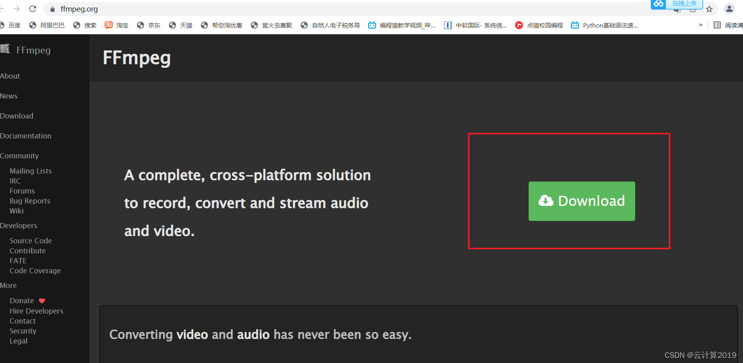
Task: Click the Baidu cloud drag-upload widget
Action: 677,4
